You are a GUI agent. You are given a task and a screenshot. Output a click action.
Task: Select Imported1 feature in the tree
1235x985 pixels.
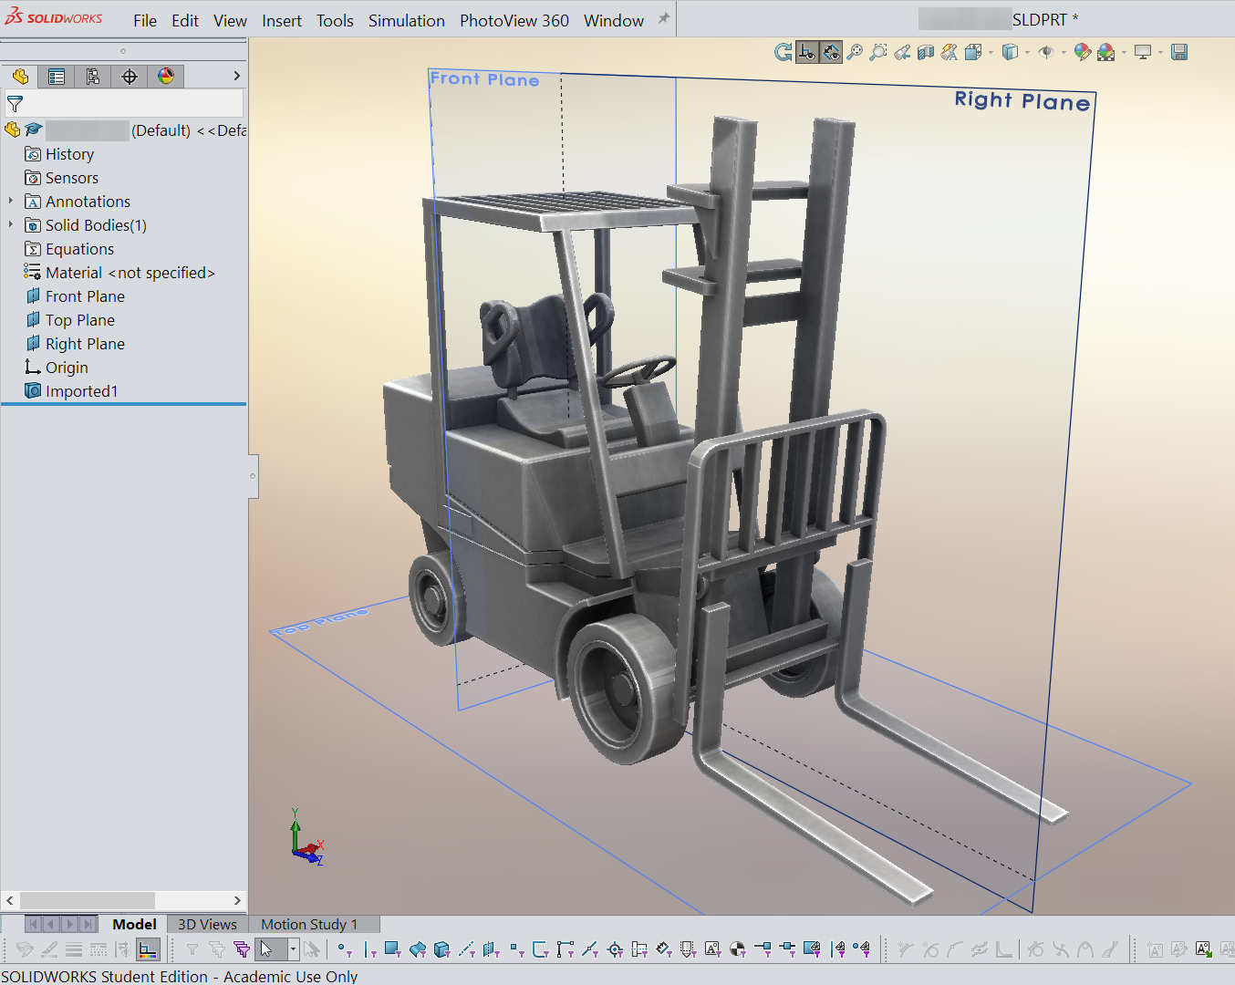click(81, 391)
